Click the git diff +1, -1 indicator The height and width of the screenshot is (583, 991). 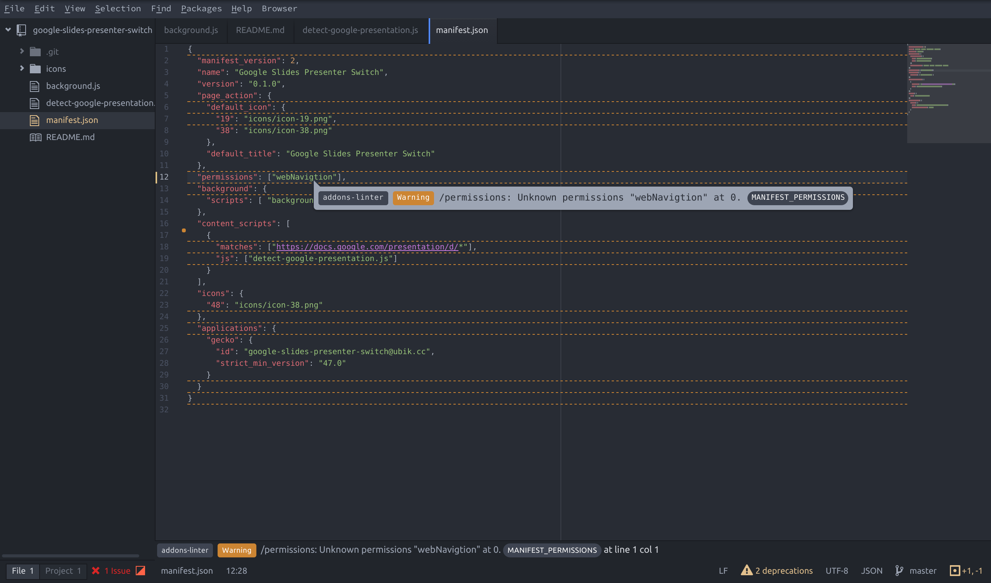[966, 571]
